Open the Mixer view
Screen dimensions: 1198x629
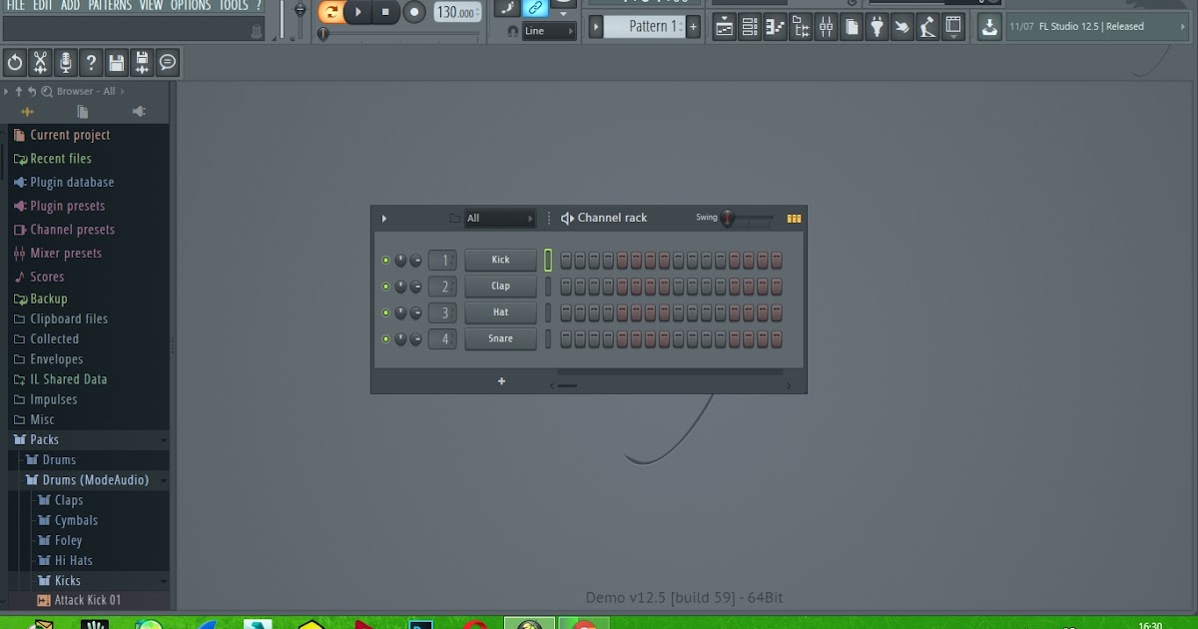click(x=826, y=27)
